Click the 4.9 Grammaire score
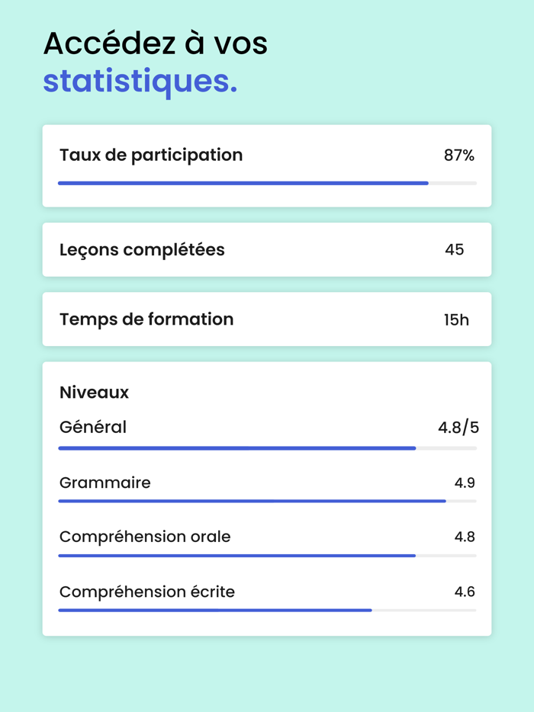The height and width of the screenshot is (712, 534). pos(465,483)
